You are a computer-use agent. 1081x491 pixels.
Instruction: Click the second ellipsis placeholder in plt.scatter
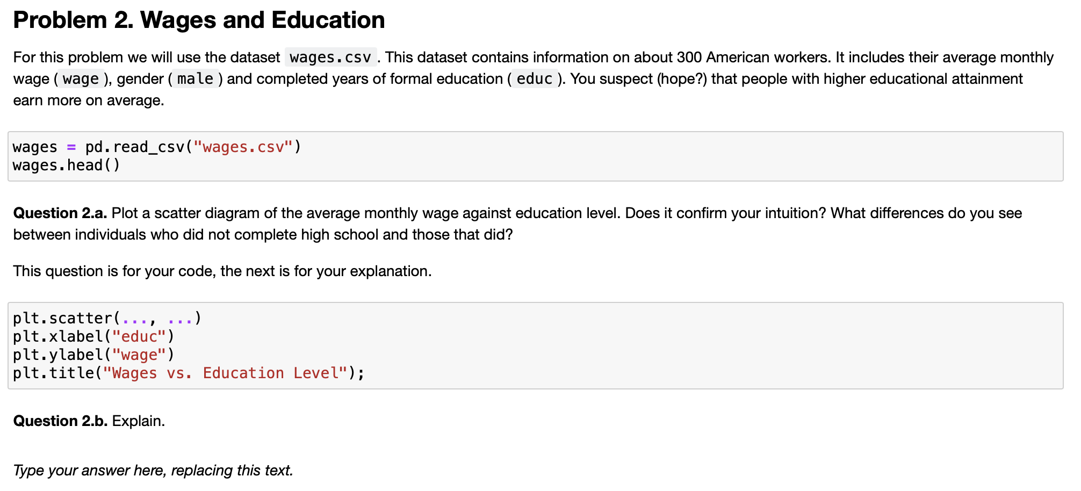[180, 319]
